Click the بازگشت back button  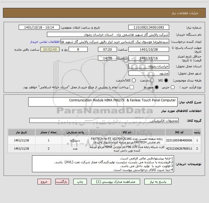coord(62,182)
